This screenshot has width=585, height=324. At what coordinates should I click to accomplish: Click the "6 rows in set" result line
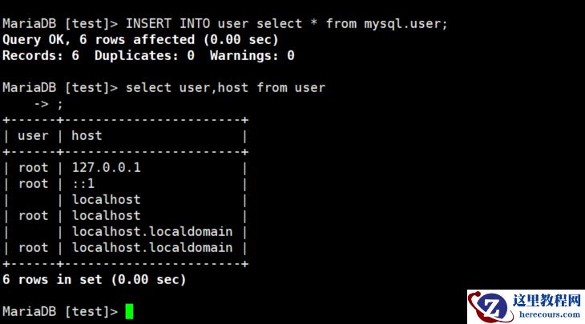click(x=95, y=279)
